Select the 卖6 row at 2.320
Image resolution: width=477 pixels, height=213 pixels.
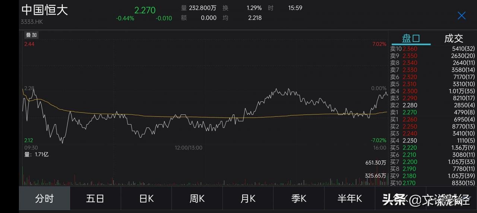432,77
